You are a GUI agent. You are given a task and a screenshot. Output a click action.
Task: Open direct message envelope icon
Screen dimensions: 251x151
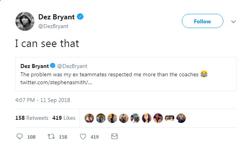[x=115, y=136]
